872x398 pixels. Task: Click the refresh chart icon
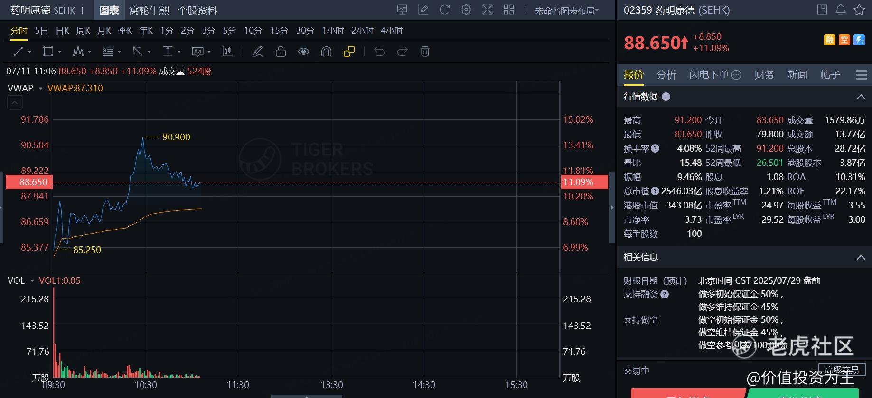point(445,10)
